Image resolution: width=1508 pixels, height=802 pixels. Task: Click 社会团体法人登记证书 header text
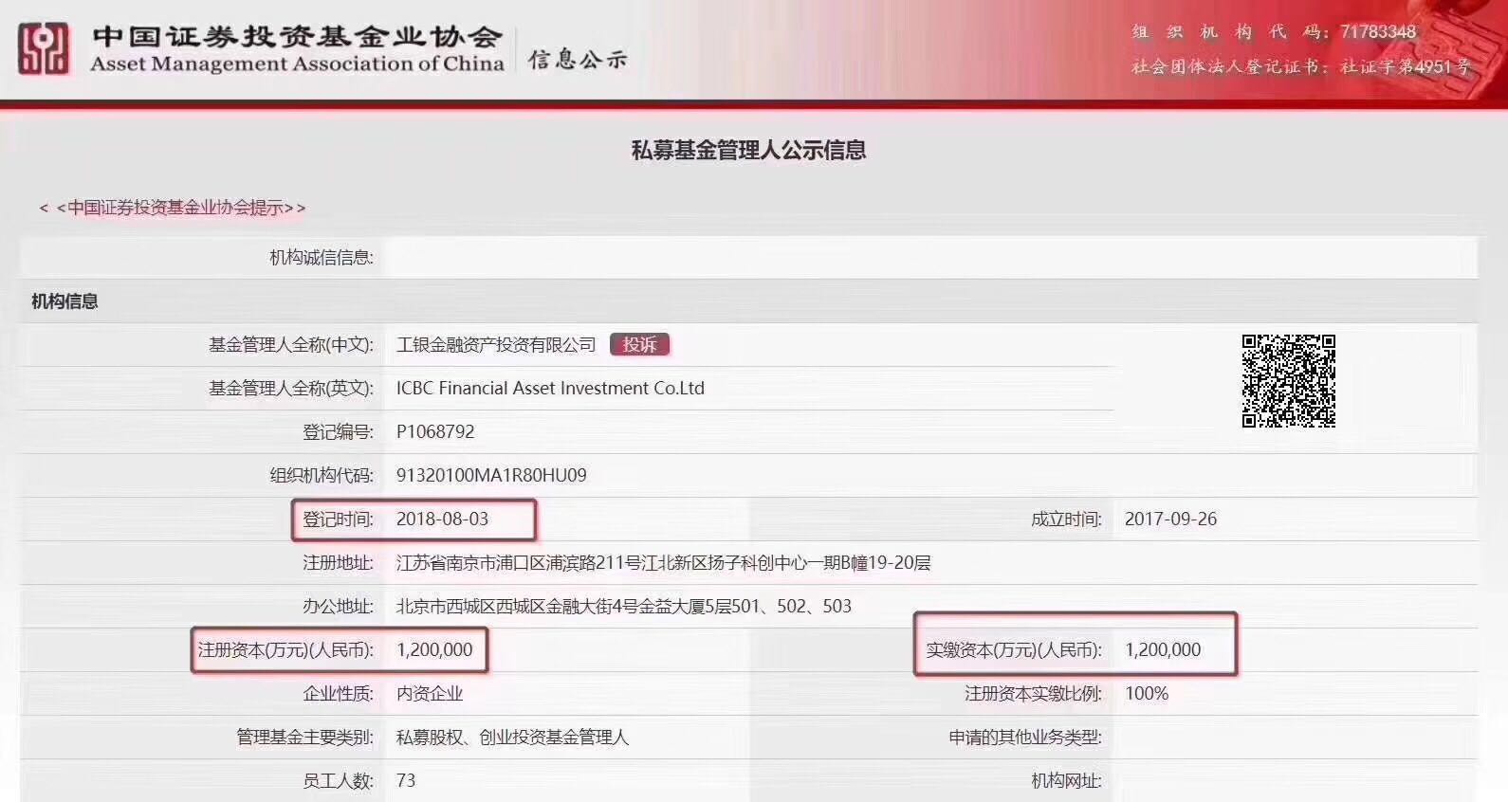[x=1300, y=66]
